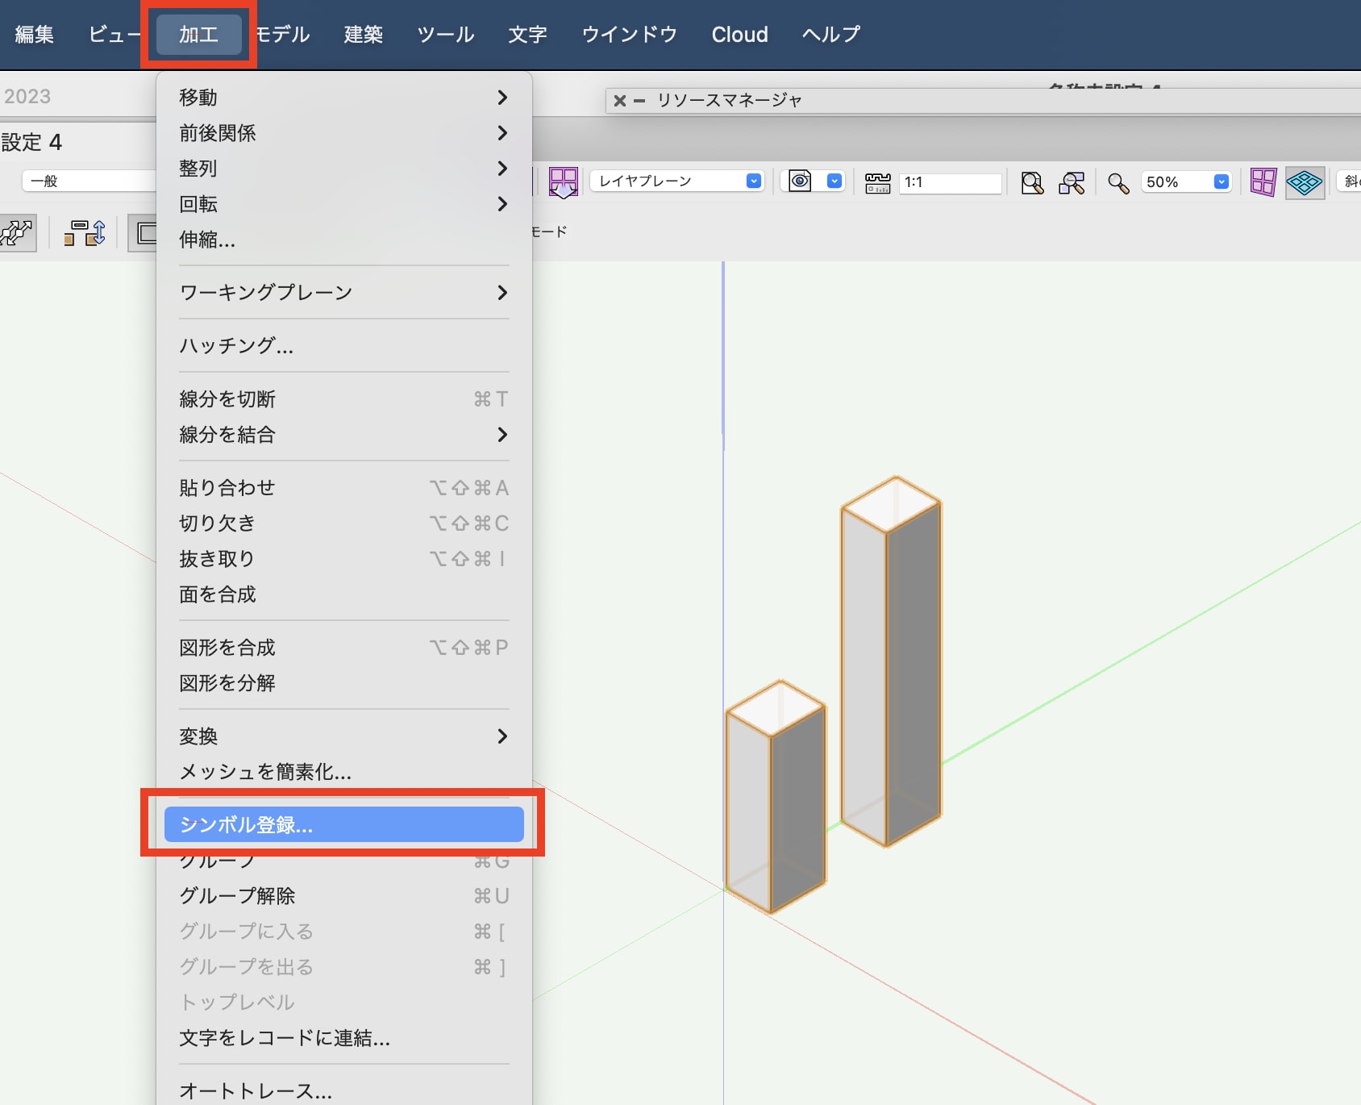Open the 建築 menu
This screenshot has height=1105, width=1361.
[x=364, y=35]
